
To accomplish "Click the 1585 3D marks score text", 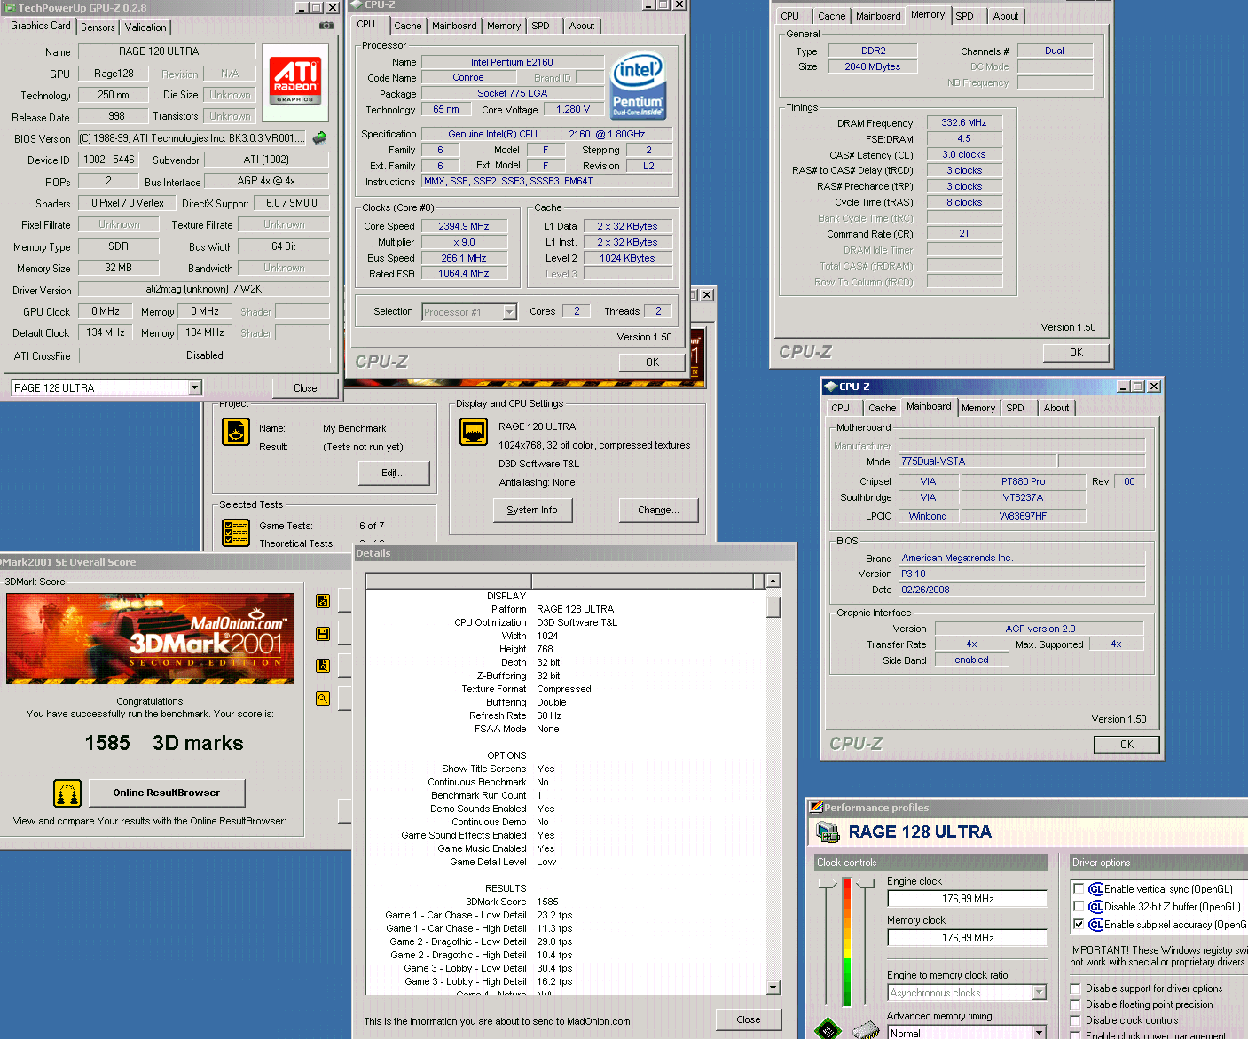I will [x=164, y=743].
